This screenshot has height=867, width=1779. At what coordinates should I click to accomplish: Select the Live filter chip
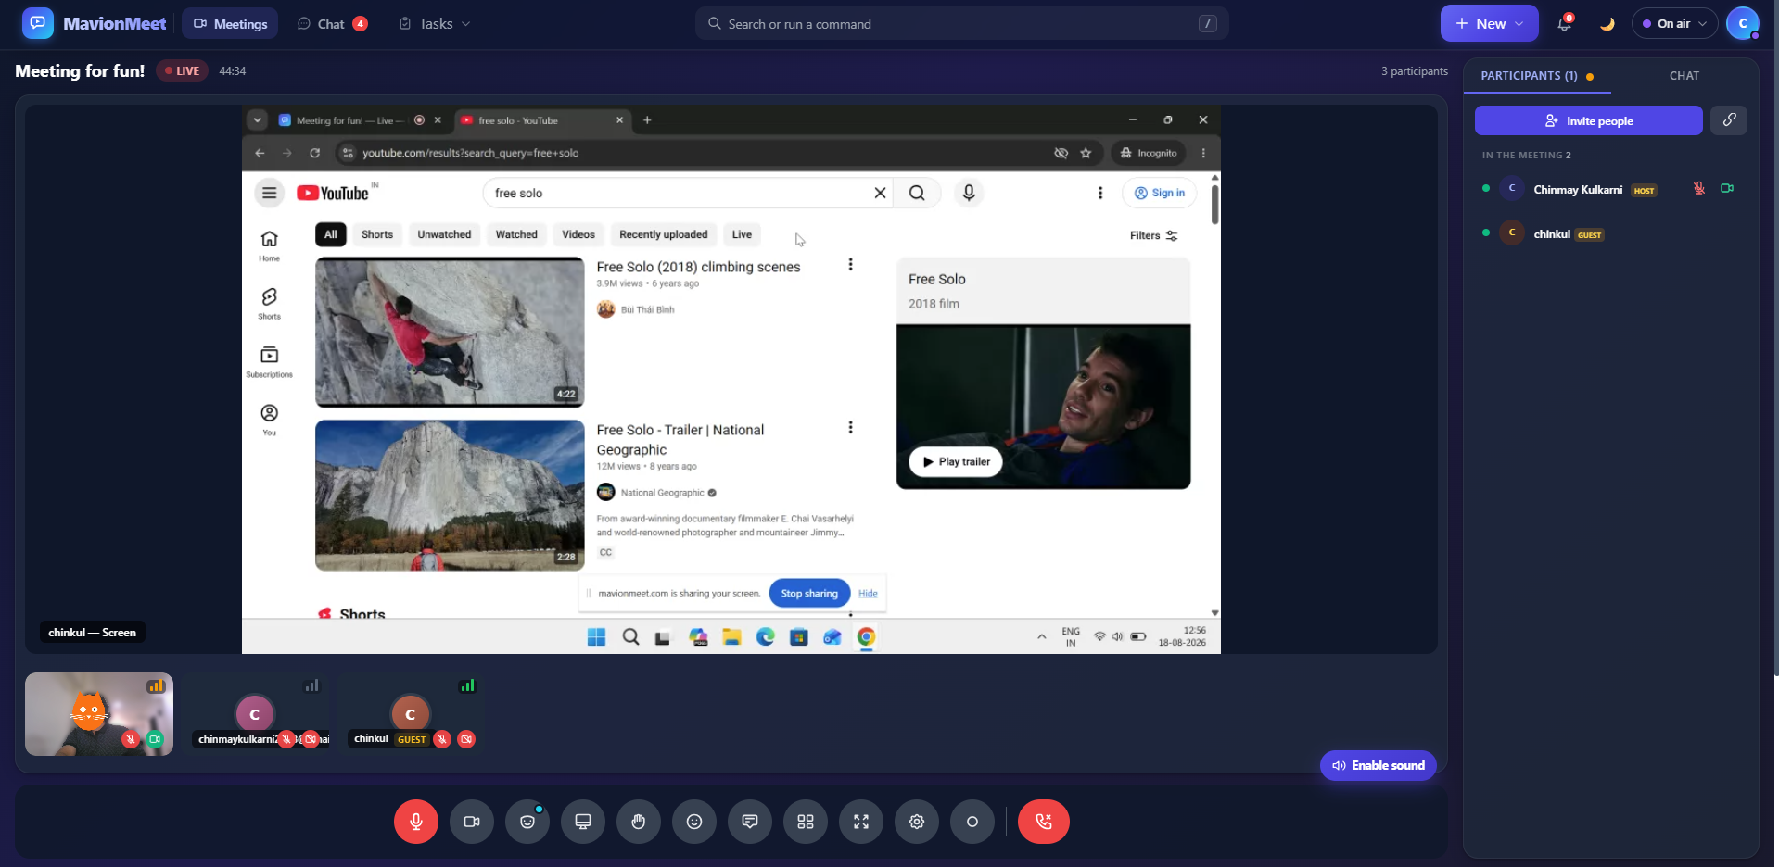click(742, 234)
